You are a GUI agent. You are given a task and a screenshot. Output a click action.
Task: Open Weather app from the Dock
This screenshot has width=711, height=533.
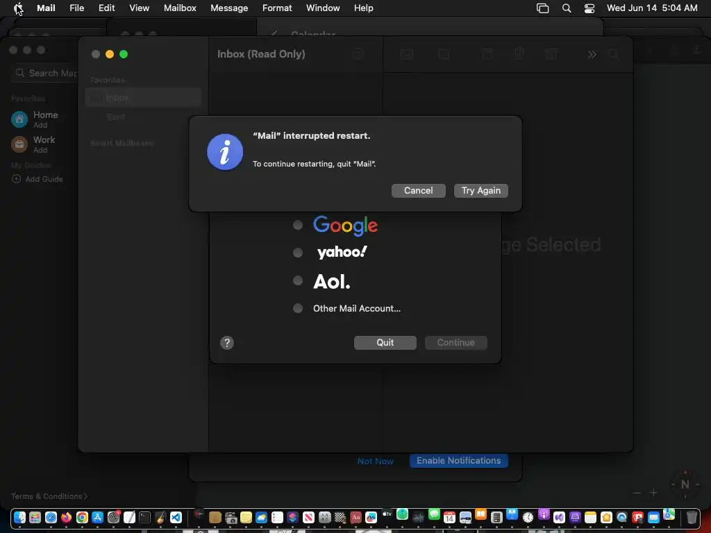pos(261,517)
